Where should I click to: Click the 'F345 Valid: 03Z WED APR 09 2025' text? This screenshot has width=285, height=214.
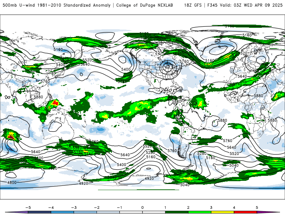pos(245,5)
